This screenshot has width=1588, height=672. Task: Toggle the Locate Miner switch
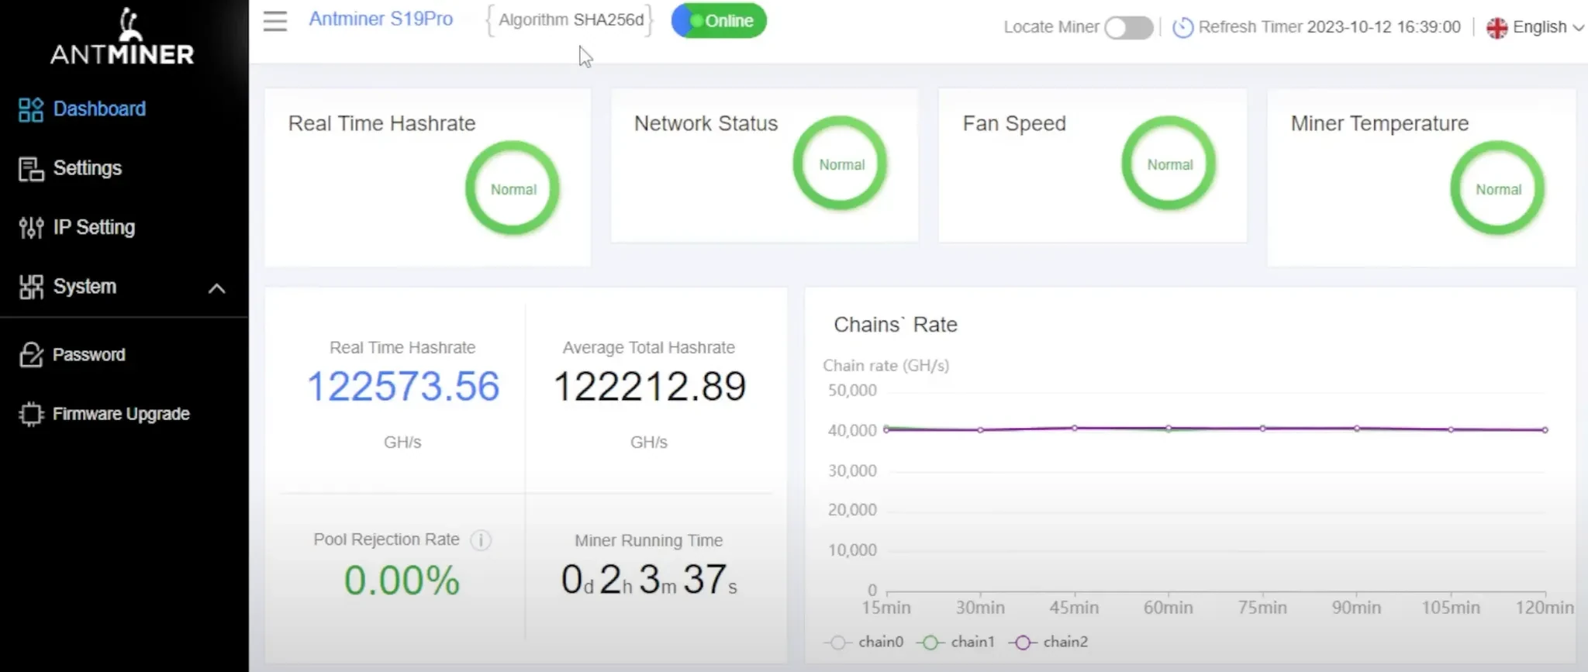pos(1128,28)
